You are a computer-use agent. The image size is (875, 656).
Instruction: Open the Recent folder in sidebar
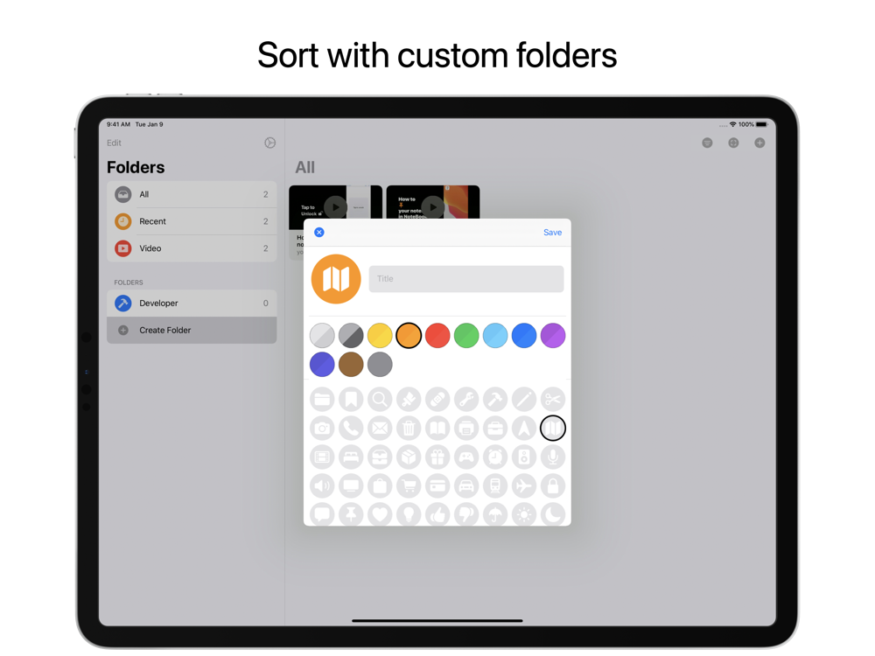(192, 221)
